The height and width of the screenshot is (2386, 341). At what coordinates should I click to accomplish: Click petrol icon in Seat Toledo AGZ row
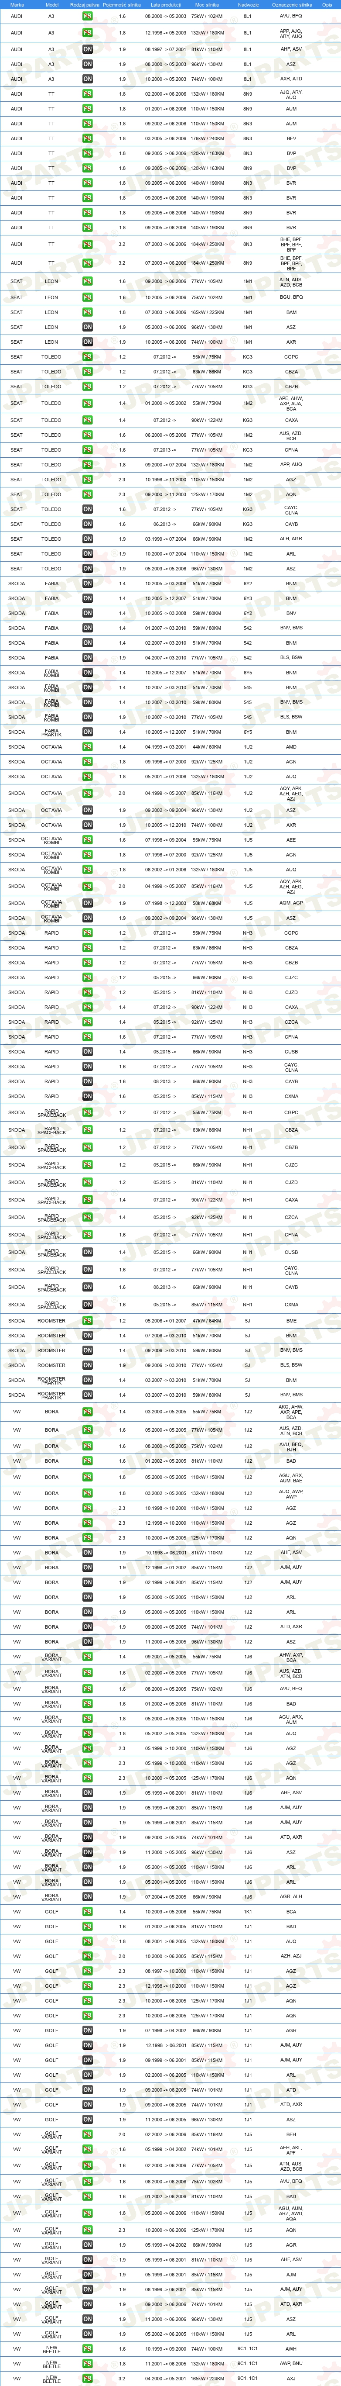point(88,480)
